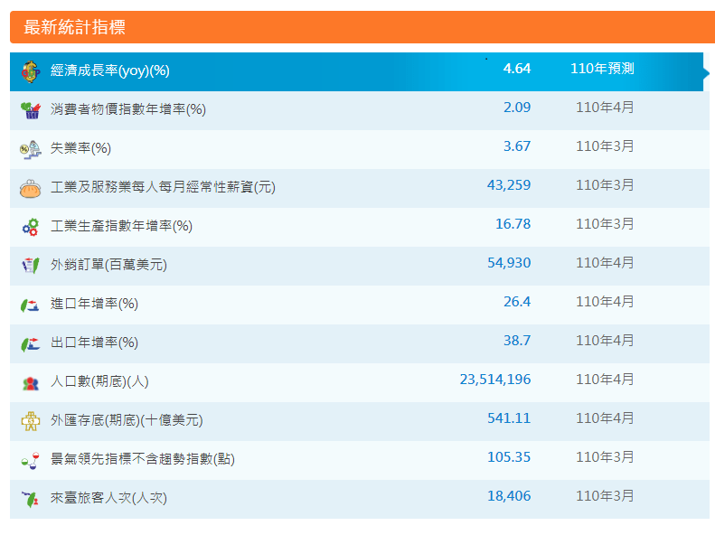Screen dimensions: 715x535
Task: Click the visitor arrivals Taiwan map icon
Action: (31, 499)
